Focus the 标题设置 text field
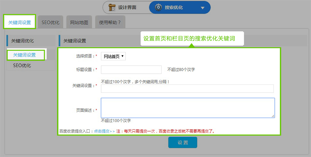The height and width of the screenshot is (157, 311). [131, 69]
